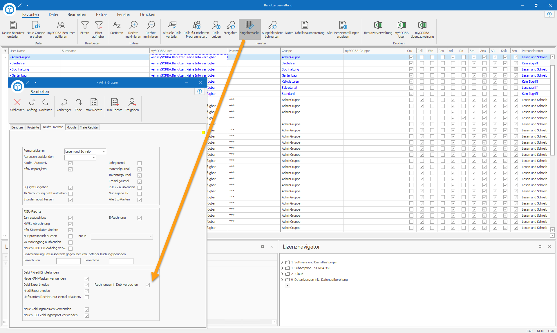Viewport: 557px width, 333px height.
Task: Switch to Projekte tab
Action: pos(33,127)
